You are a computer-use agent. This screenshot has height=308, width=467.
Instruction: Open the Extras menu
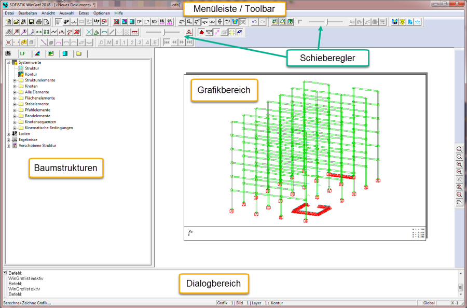point(84,12)
